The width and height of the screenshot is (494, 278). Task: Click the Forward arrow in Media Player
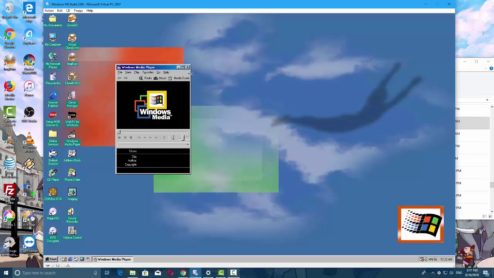(125, 78)
